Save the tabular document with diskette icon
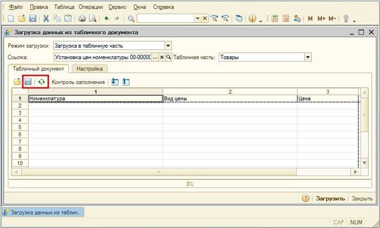The image size is (380, 228). (x=28, y=82)
